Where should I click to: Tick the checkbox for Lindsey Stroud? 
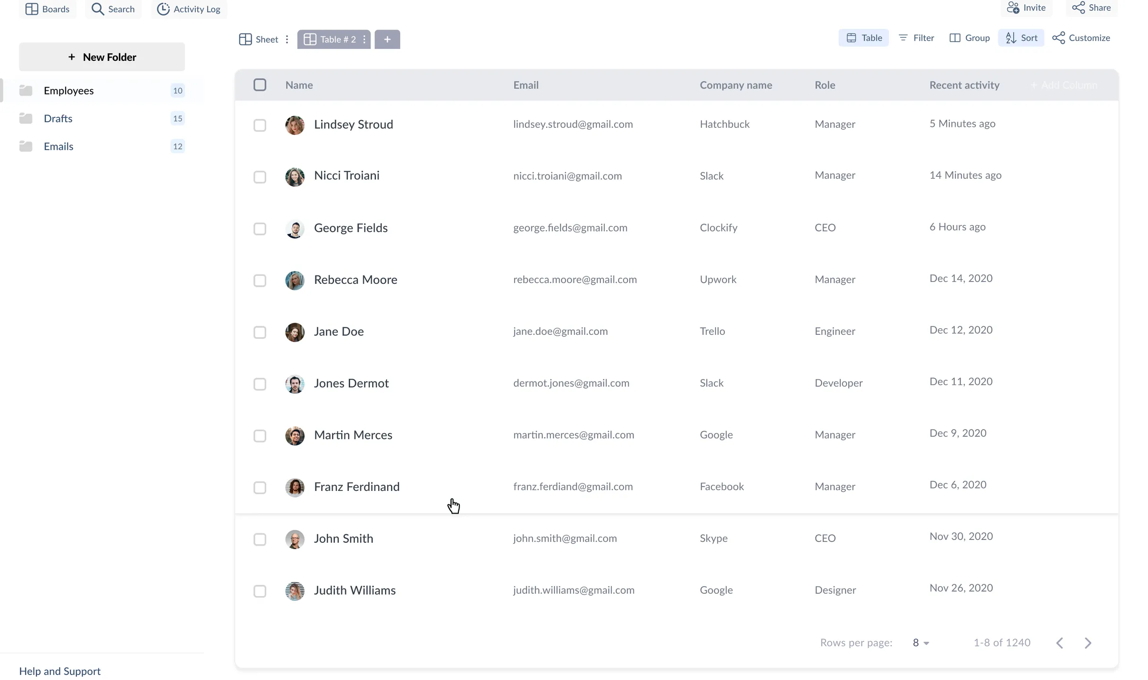[x=260, y=125]
